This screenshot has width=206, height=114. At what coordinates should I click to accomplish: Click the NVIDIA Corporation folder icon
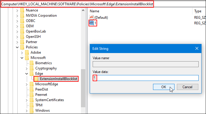click(22, 16)
